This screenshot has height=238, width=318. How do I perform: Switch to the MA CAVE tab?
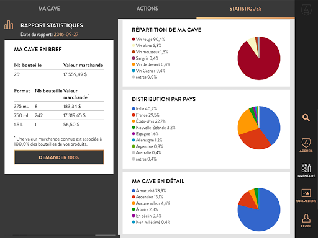point(49,9)
